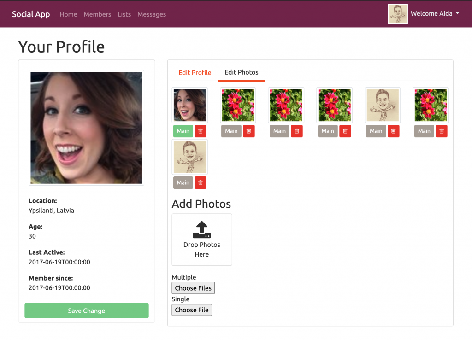The height and width of the screenshot is (340, 472).
Task: Delete the third flower photo with its trash icon
Action: 345,131
